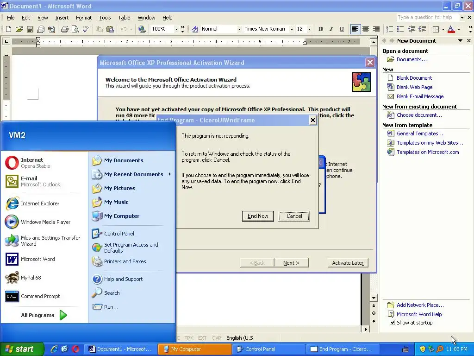
Task: Select Align Left paragraph alignment
Action: point(355,29)
